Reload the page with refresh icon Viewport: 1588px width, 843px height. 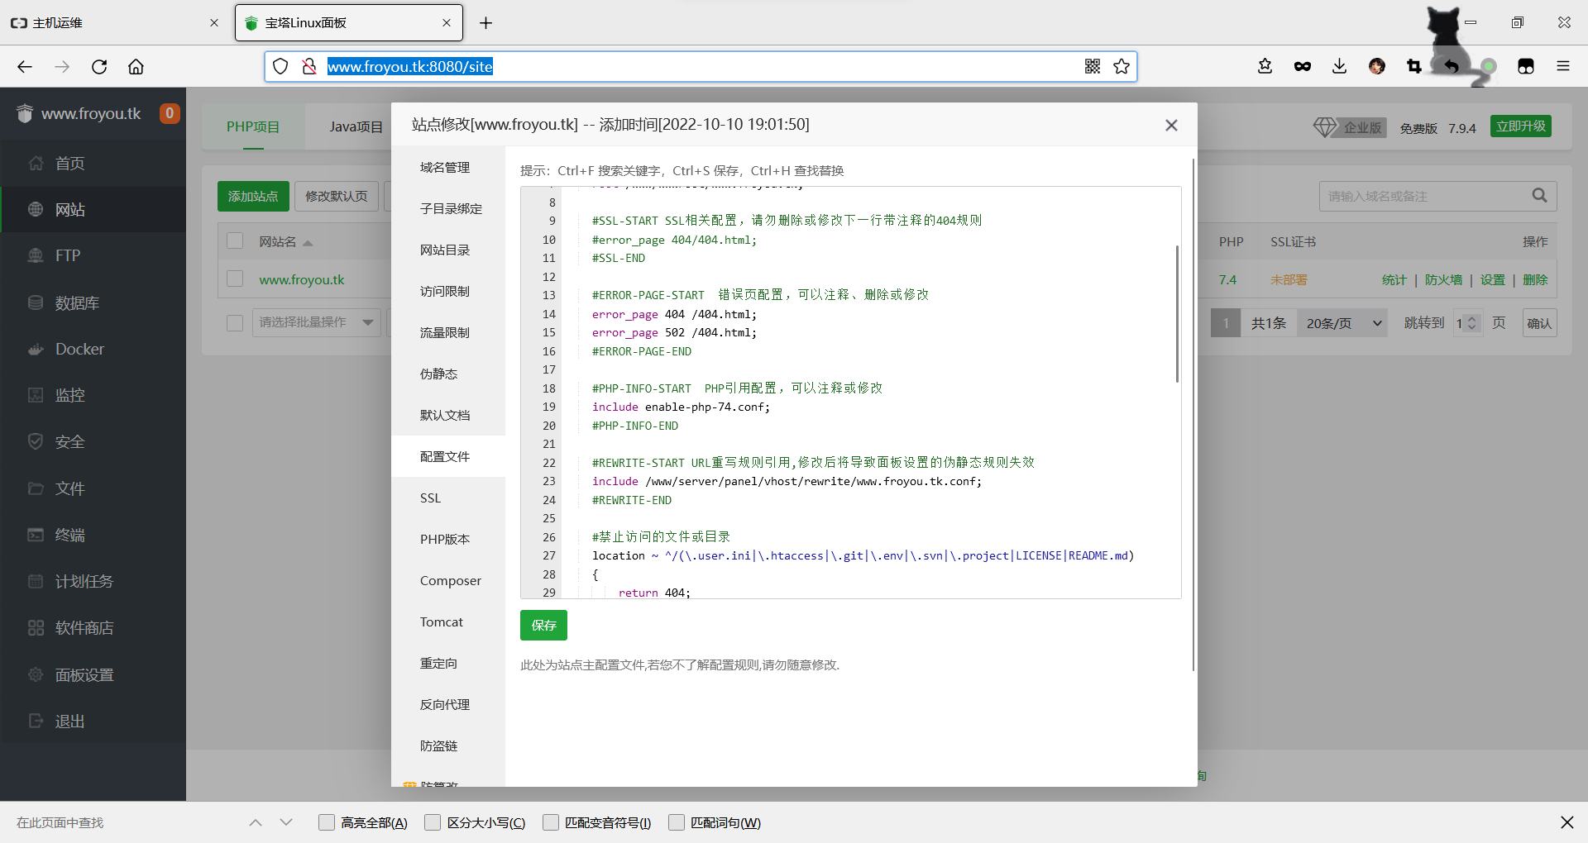point(99,67)
